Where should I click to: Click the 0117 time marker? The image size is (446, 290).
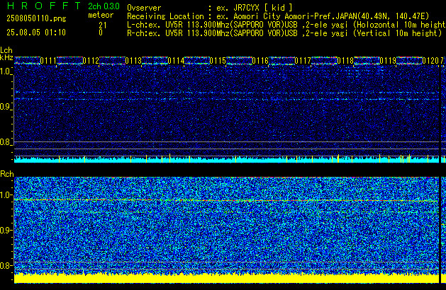coord(303,61)
